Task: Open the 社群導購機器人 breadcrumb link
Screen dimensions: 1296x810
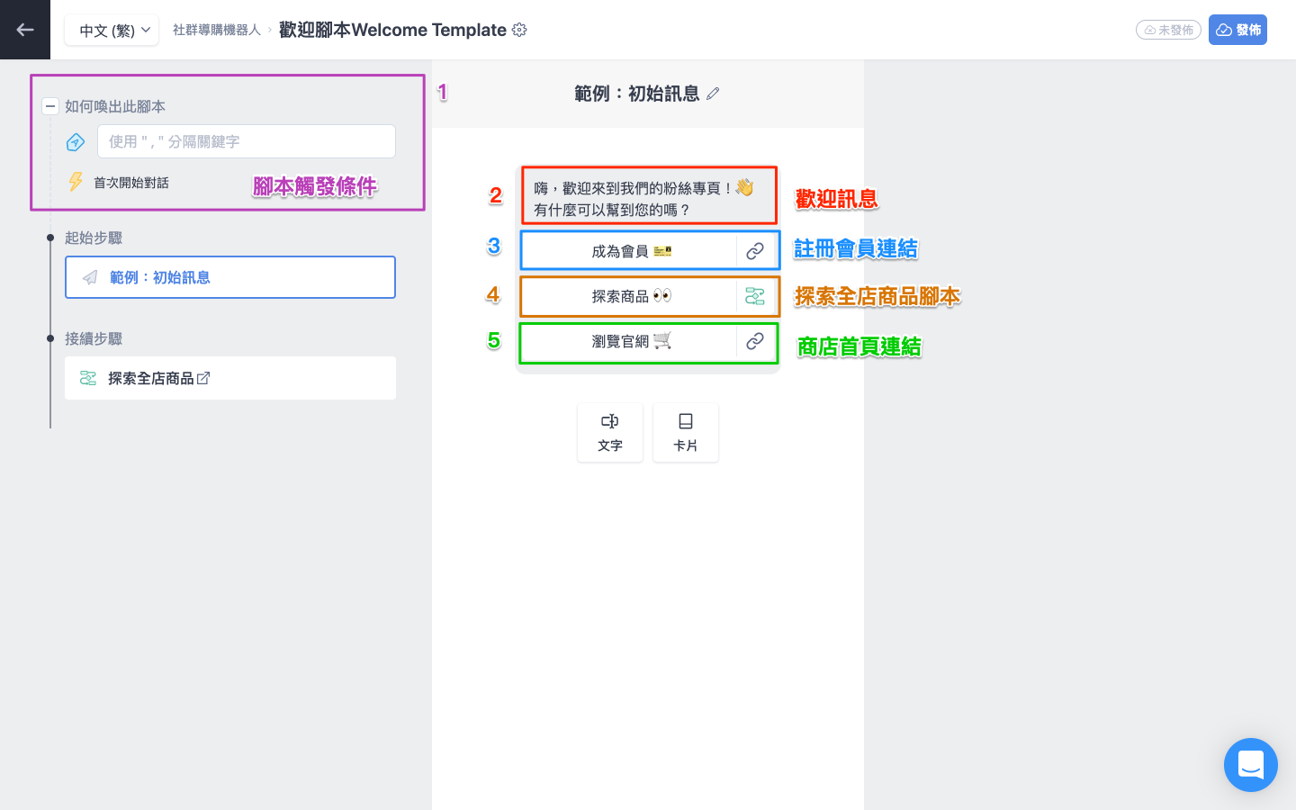Action: point(216,30)
